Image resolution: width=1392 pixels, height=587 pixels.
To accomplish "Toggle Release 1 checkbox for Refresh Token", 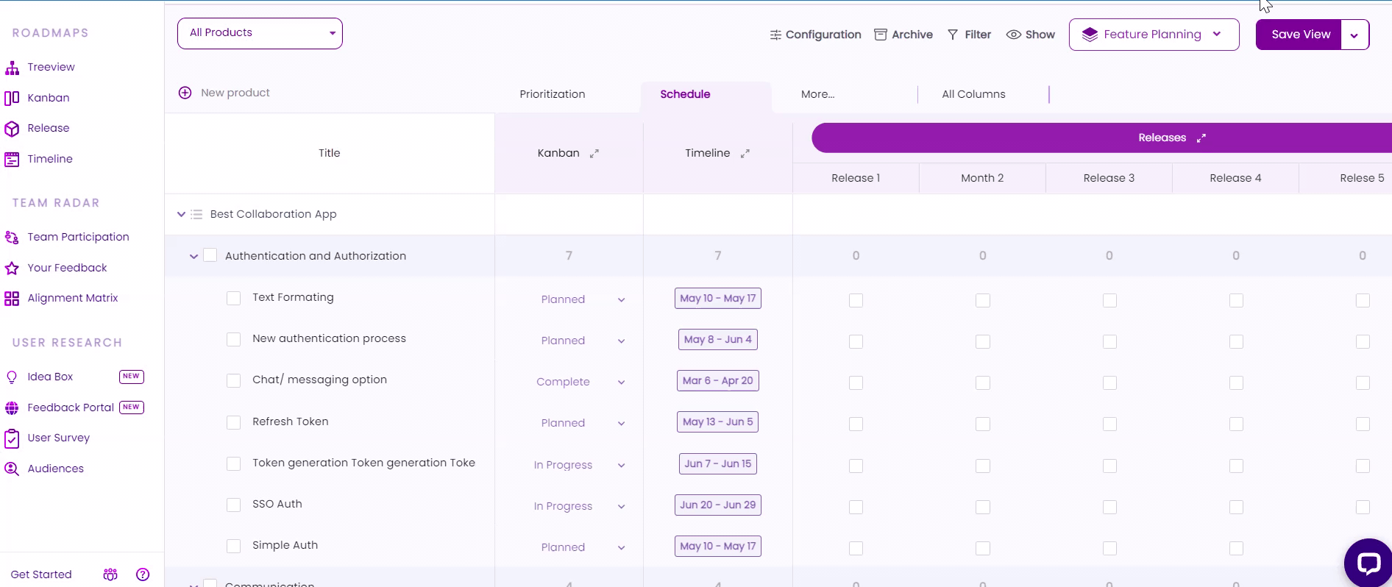I will click(x=856, y=424).
